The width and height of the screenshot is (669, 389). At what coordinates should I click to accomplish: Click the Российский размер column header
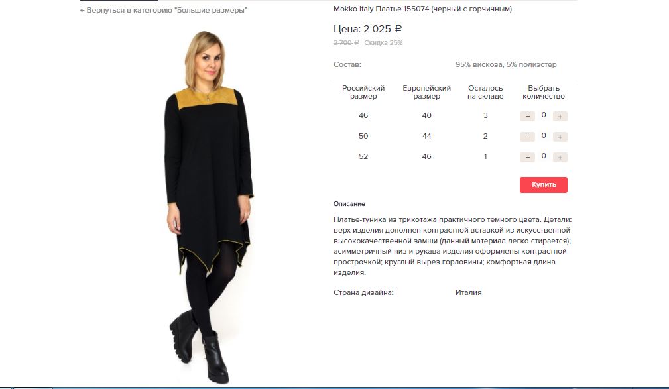pos(363,92)
